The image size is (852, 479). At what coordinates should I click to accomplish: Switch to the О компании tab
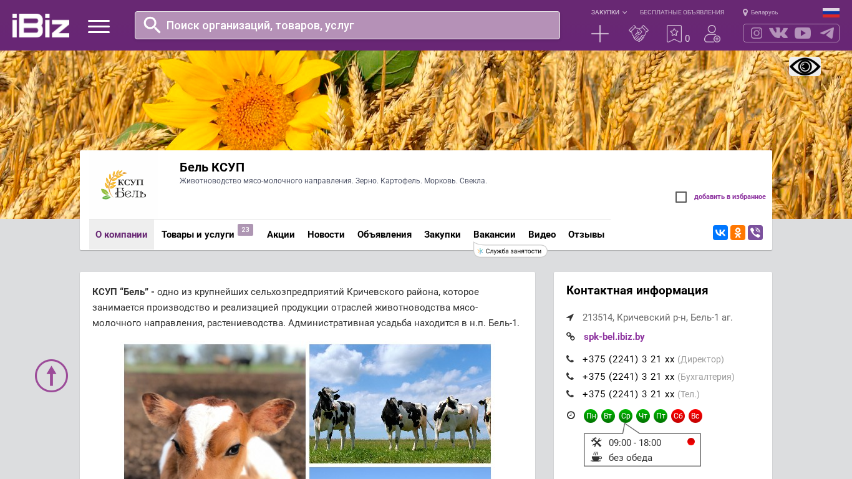click(x=122, y=235)
